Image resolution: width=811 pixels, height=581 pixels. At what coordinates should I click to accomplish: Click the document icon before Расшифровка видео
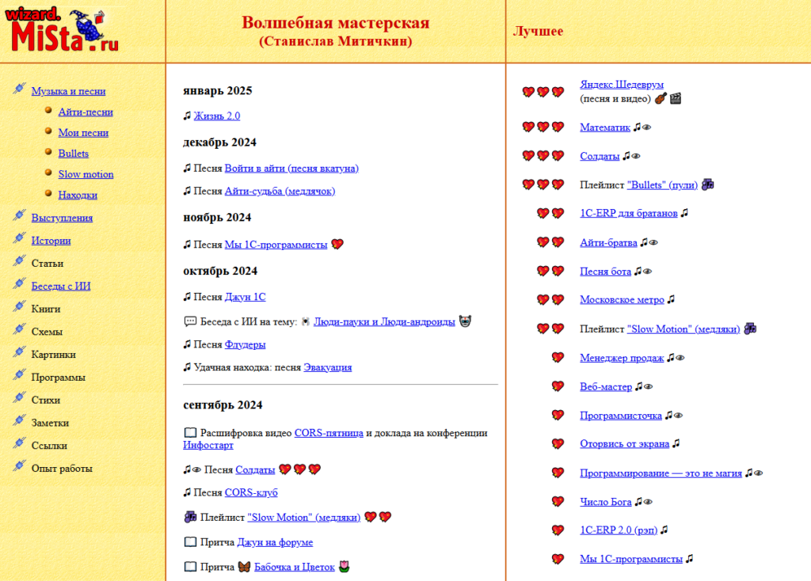(190, 433)
